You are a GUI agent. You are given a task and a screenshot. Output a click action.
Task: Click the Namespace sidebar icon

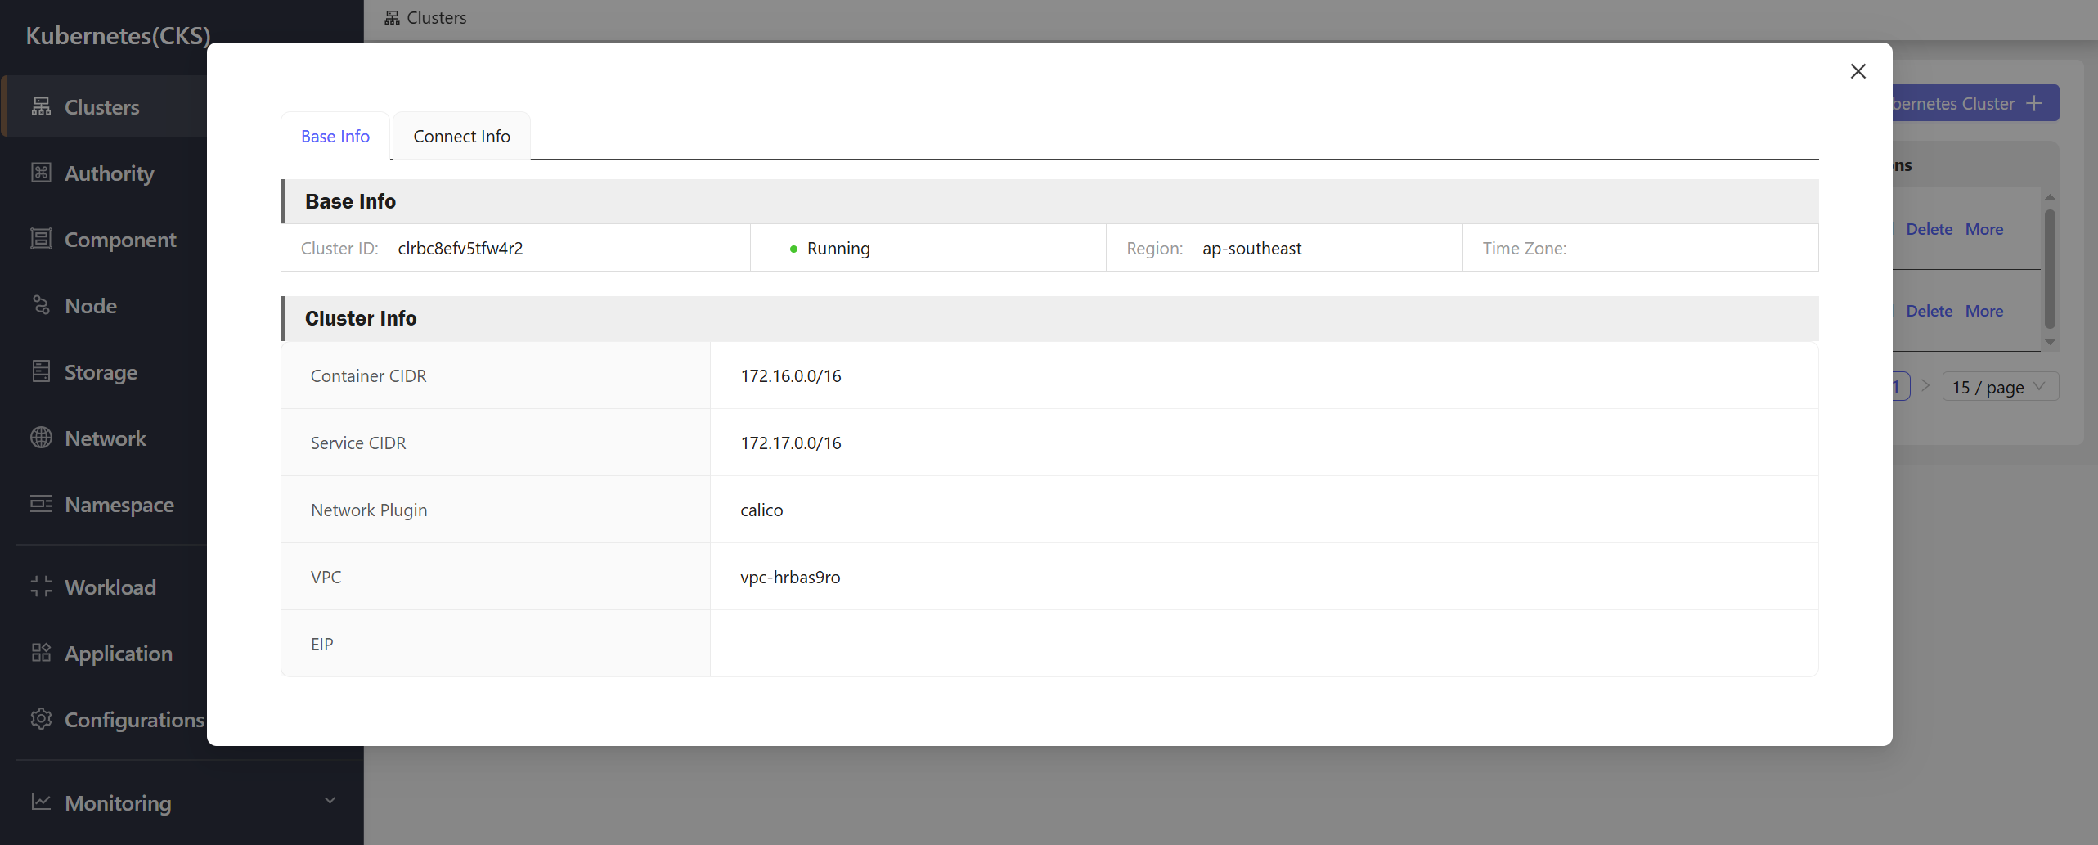[41, 504]
